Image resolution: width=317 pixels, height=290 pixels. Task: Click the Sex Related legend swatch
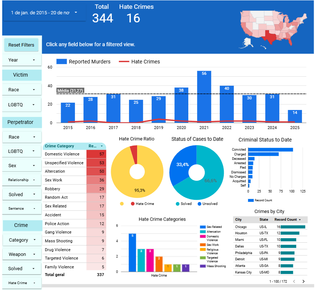[203, 227]
